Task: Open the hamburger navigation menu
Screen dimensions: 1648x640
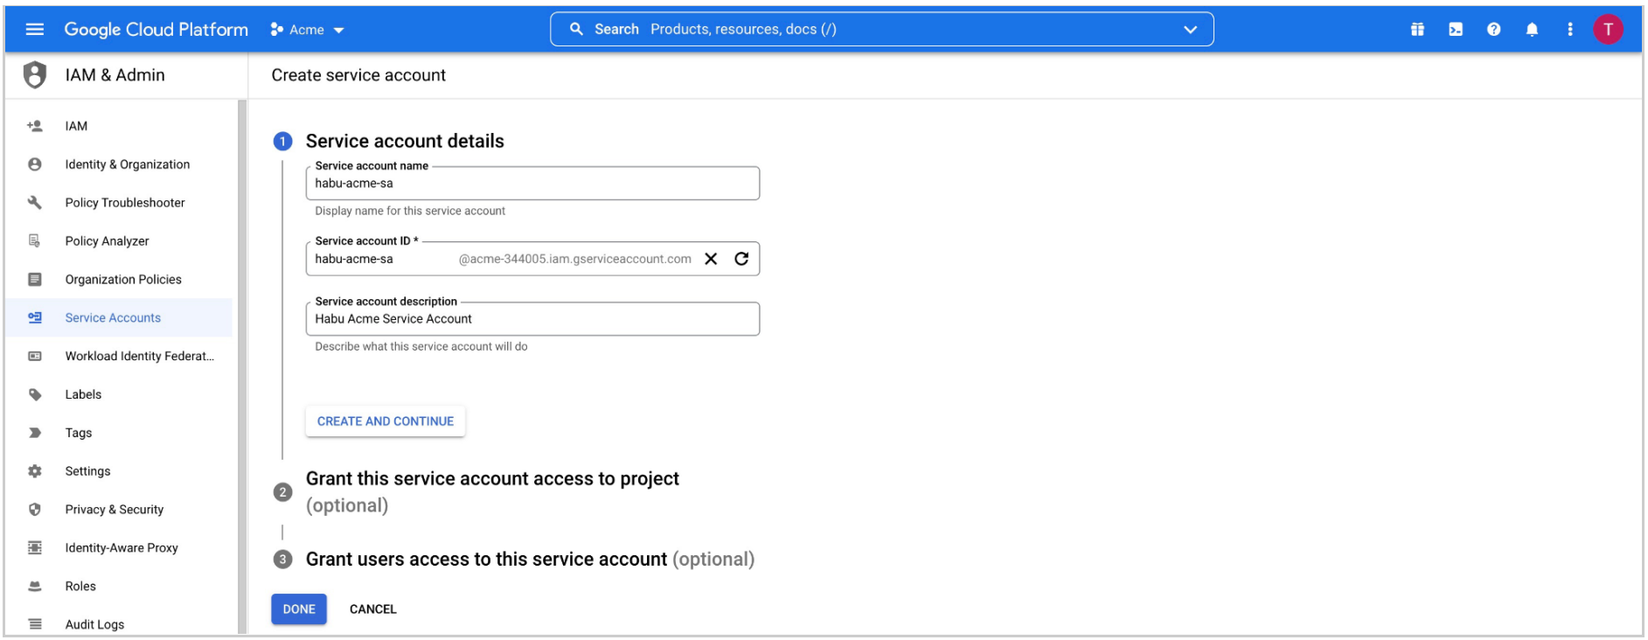Action: (35, 30)
